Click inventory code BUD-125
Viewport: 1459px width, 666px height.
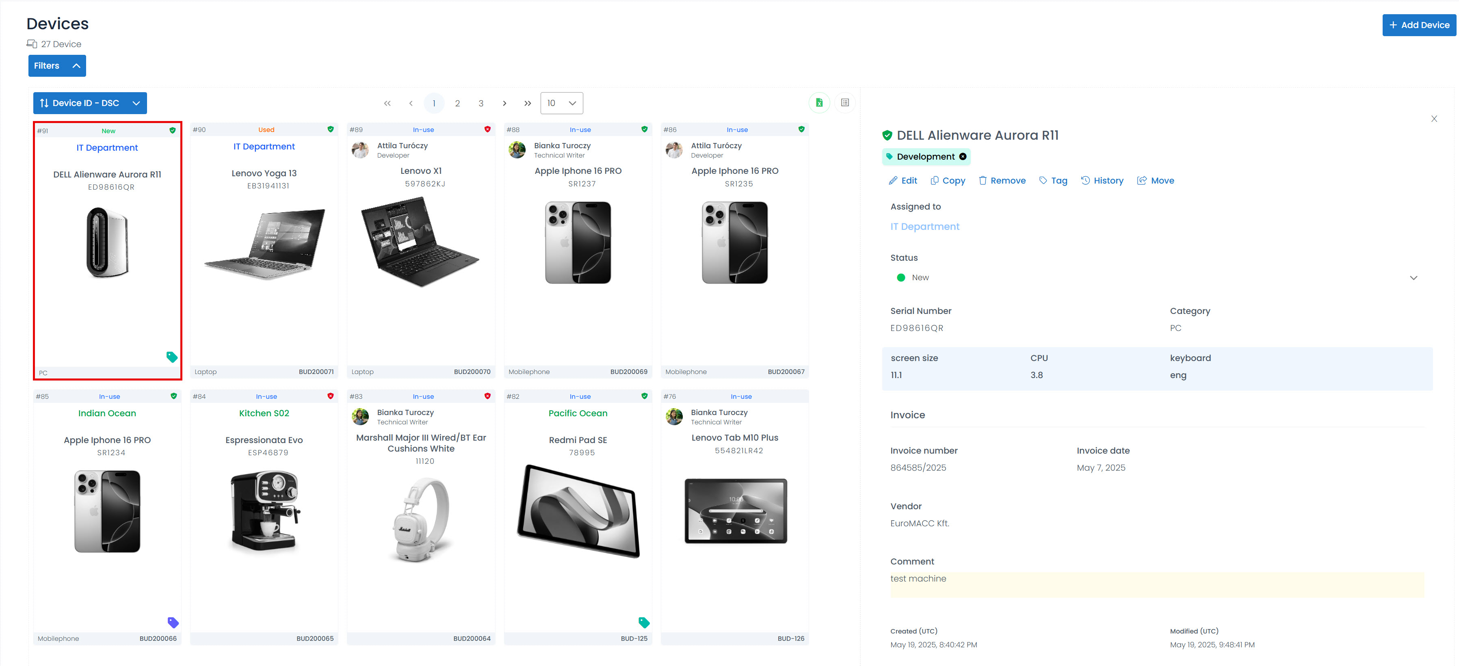coord(634,639)
